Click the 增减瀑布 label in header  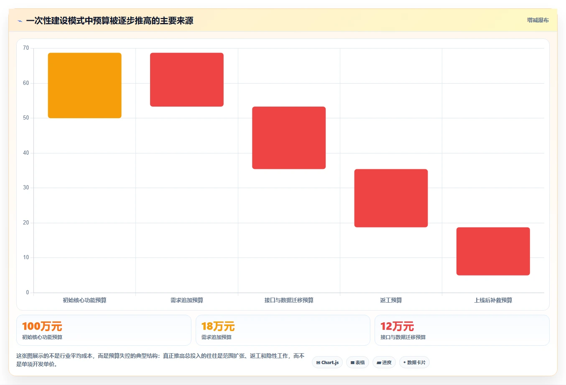[x=538, y=20]
